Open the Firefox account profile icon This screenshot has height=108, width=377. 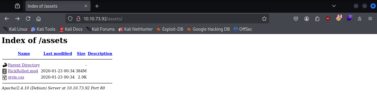pyautogui.click(x=307, y=19)
